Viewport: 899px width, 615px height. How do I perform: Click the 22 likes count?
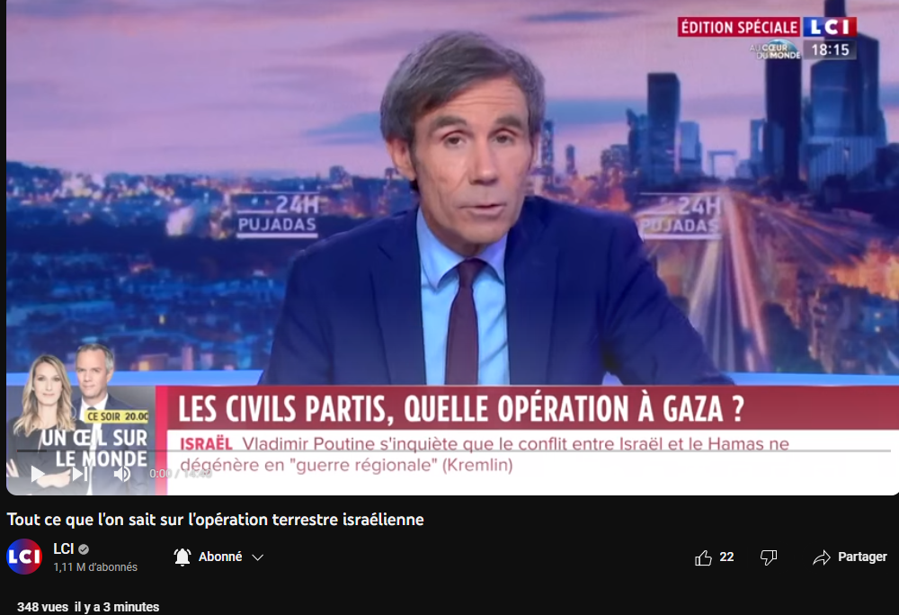pos(726,557)
